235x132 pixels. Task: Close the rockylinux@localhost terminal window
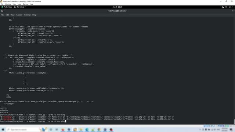[x=232, y=11]
